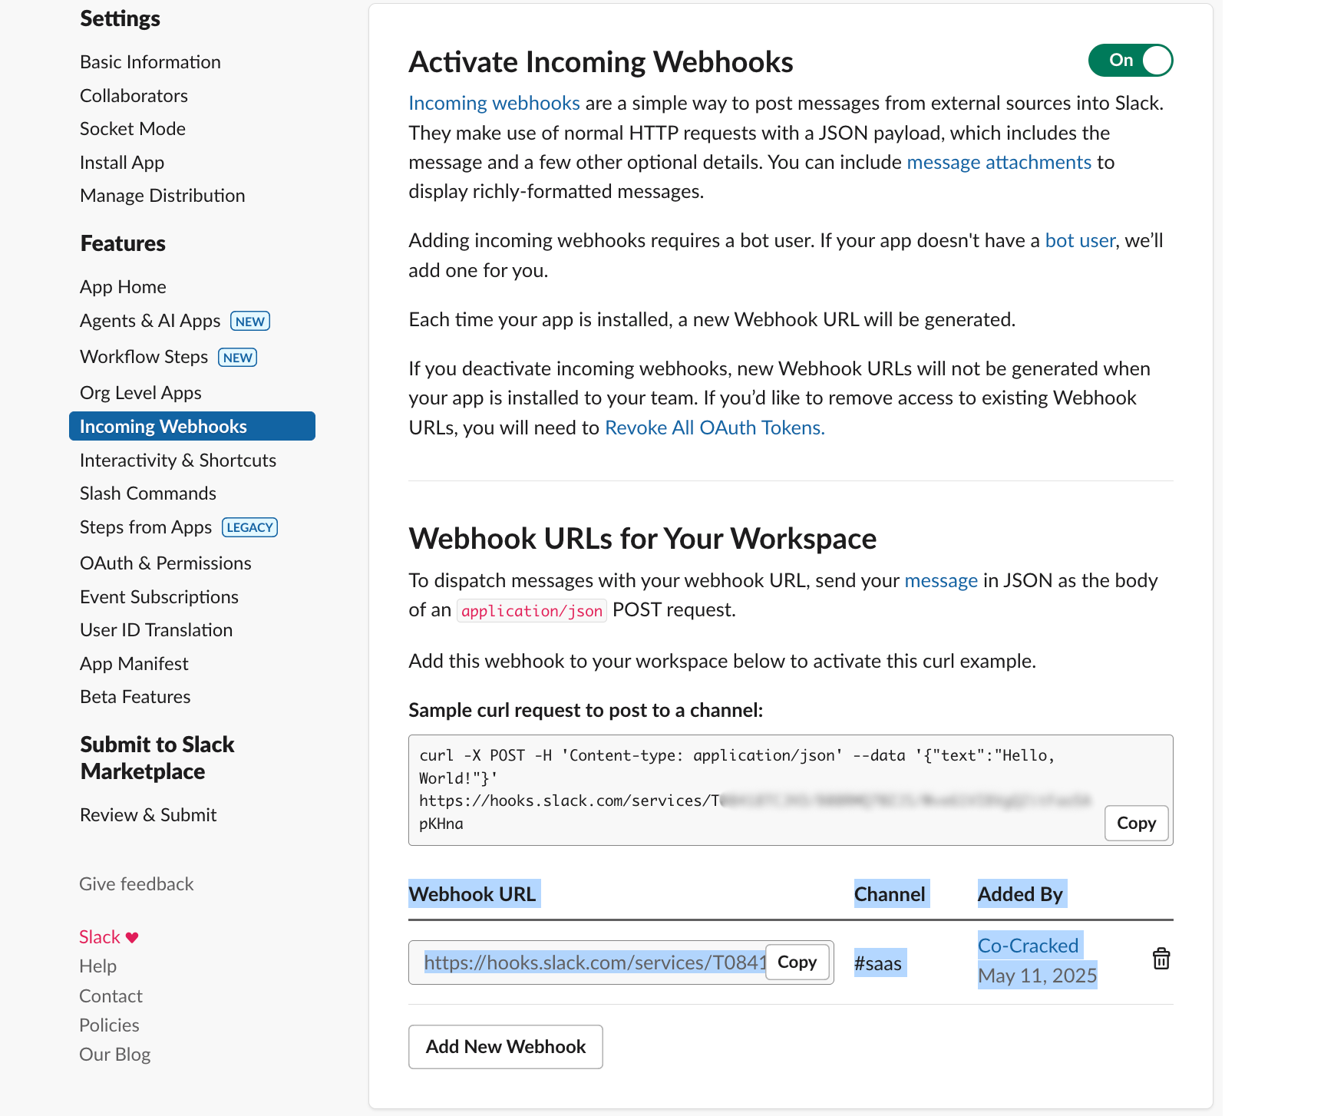Navigate to OAuth & Permissions
This screenshot has height=1116, width=1334.
[x=165, y=563]
